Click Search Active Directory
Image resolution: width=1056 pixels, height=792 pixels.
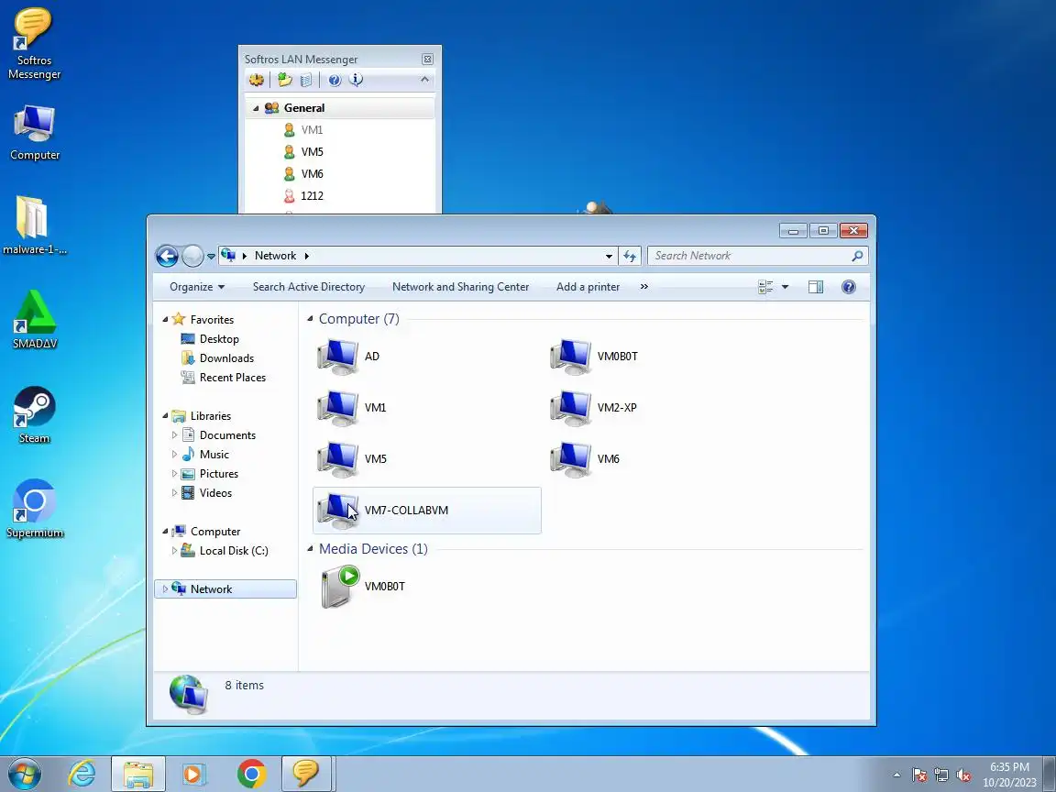(x=308, y=287)
